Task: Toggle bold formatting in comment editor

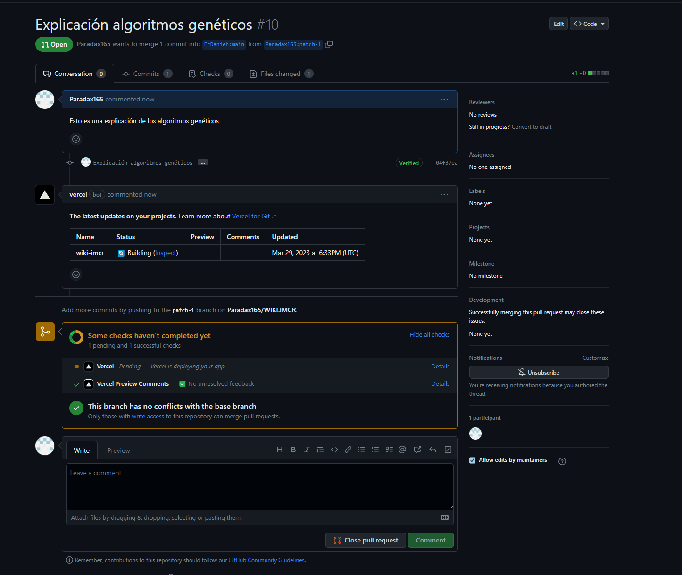Action: pos(293,450)
